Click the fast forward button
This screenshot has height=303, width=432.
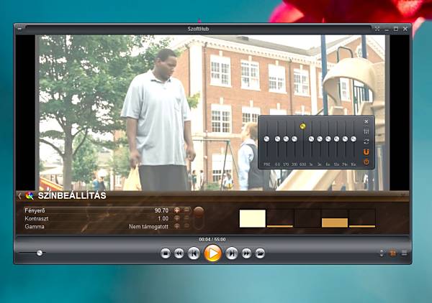tap(246, 253)
